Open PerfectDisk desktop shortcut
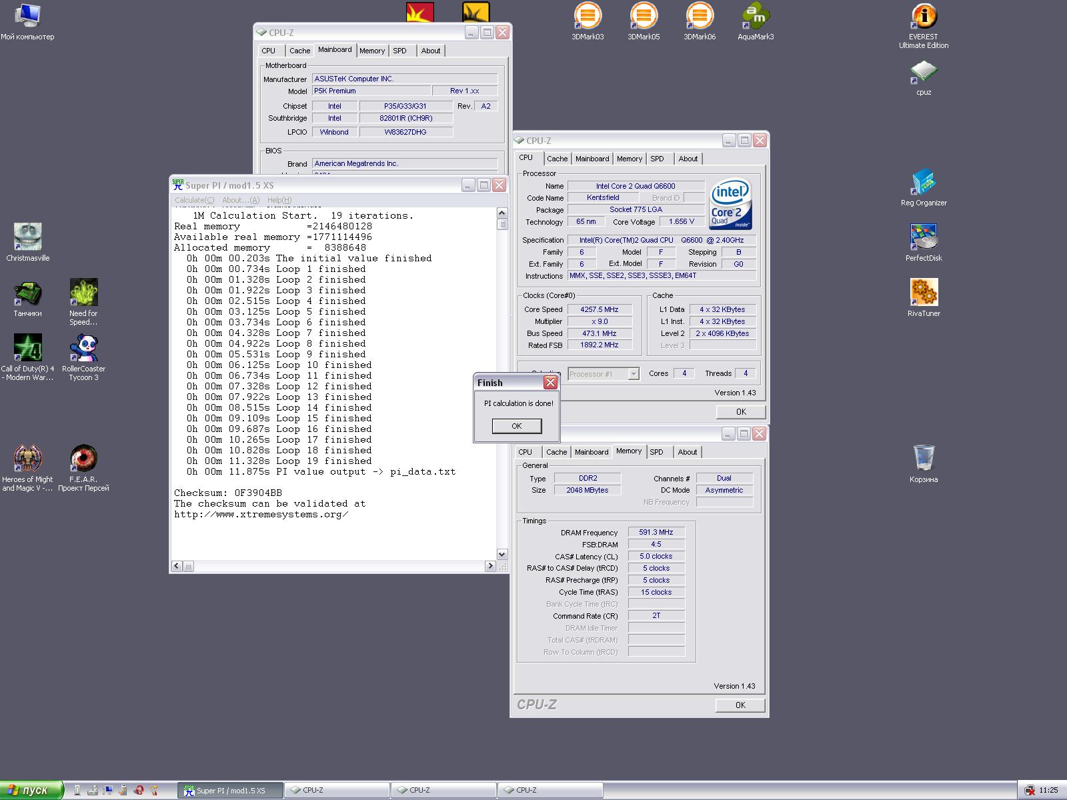The height and width of the screenshot is (800, 1067). 924,242
